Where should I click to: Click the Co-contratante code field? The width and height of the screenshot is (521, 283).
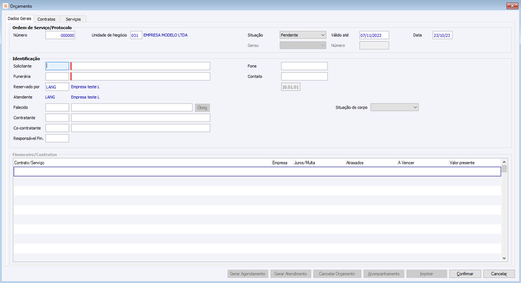pyautogui.click(x=57, y=128)
